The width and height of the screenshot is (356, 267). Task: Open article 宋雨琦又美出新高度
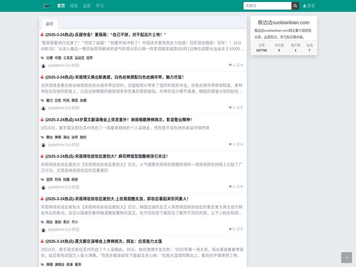tap(114, 77)
